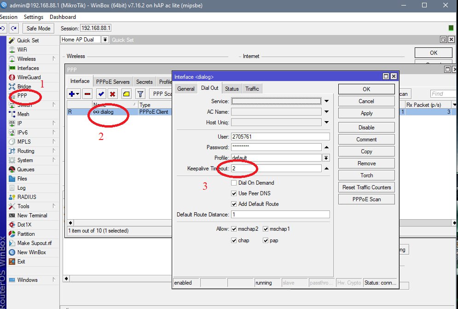458x309 pixels.
Task: Open the IPv6 sidebar menu
Action: coord(23,133)
